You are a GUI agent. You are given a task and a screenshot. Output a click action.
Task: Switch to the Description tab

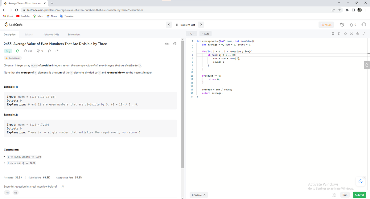(x=10, y=34)
